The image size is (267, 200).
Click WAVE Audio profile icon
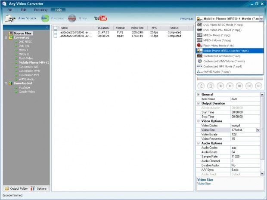(x=199, y=71)
